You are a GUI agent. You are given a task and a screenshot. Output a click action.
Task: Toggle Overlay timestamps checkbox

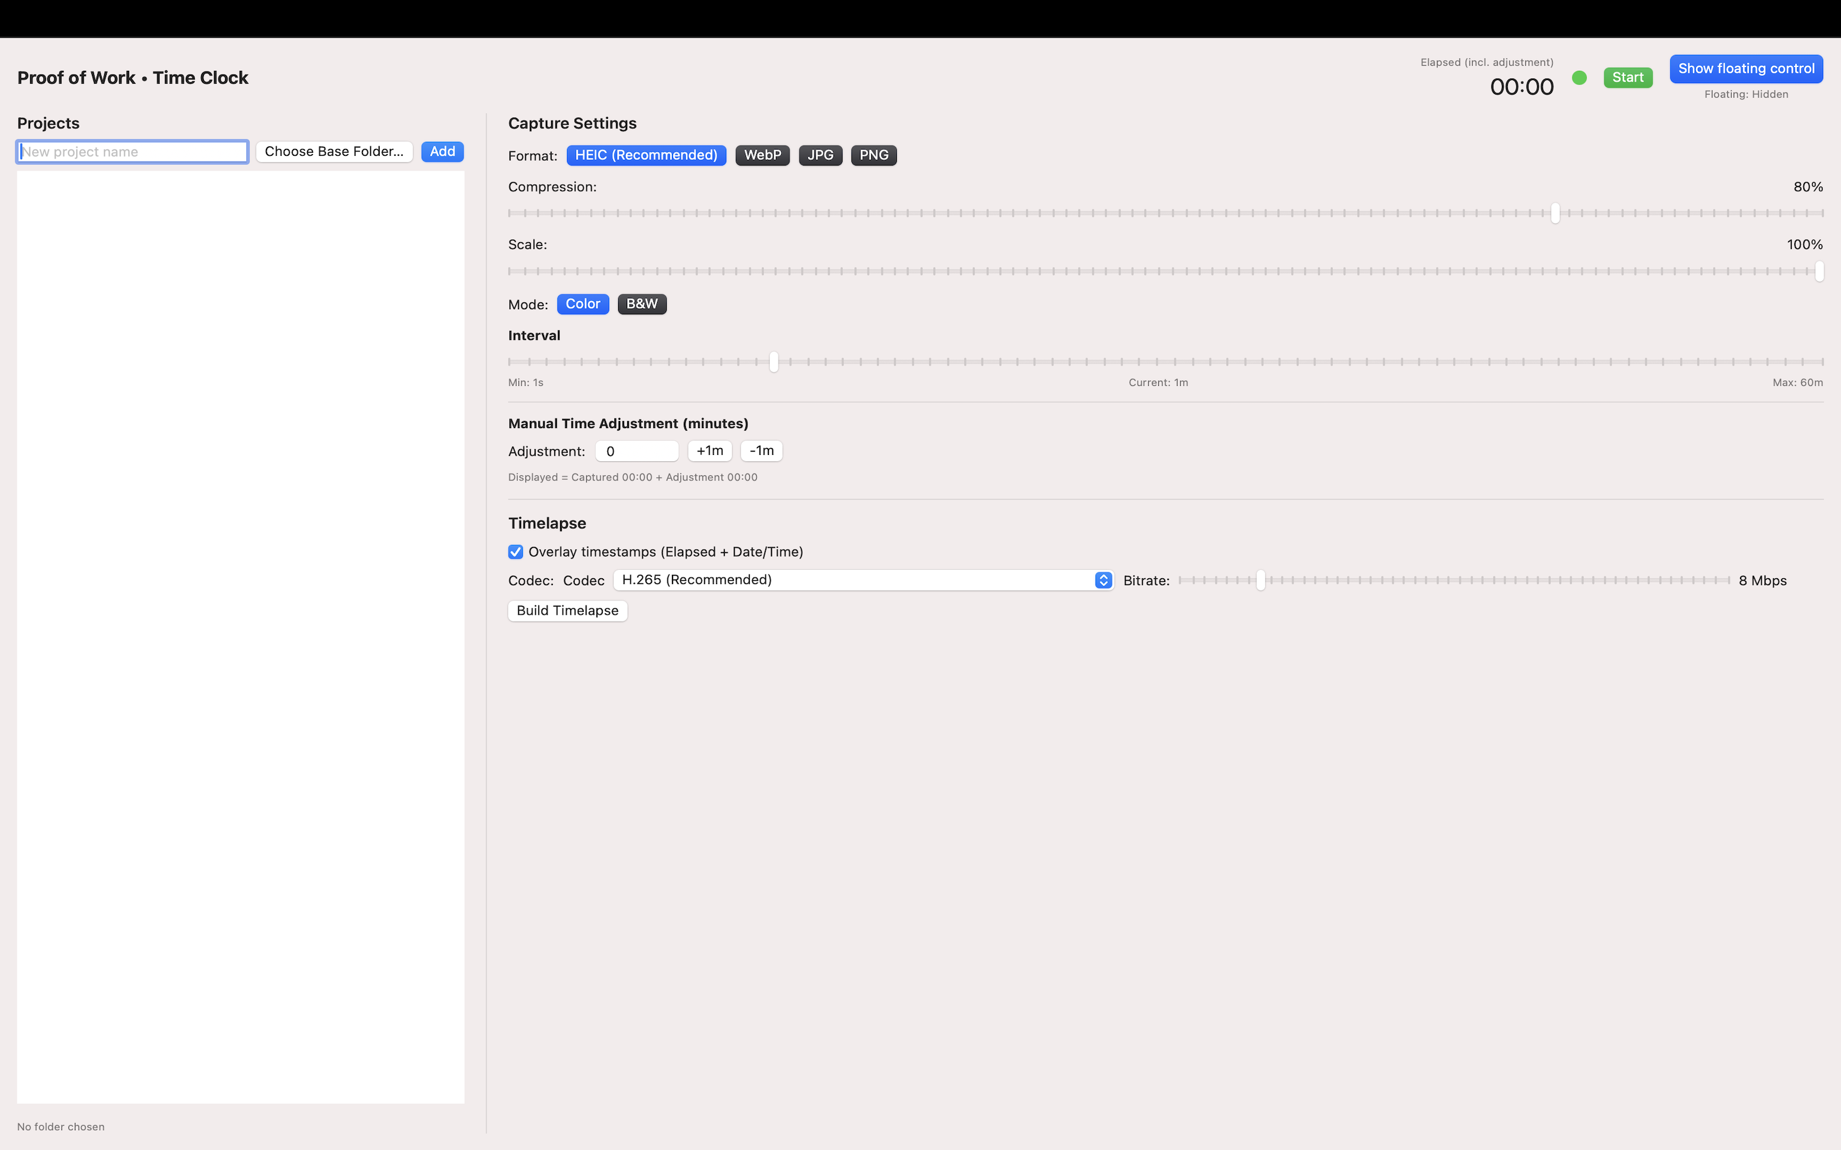(x=516, y=552)
